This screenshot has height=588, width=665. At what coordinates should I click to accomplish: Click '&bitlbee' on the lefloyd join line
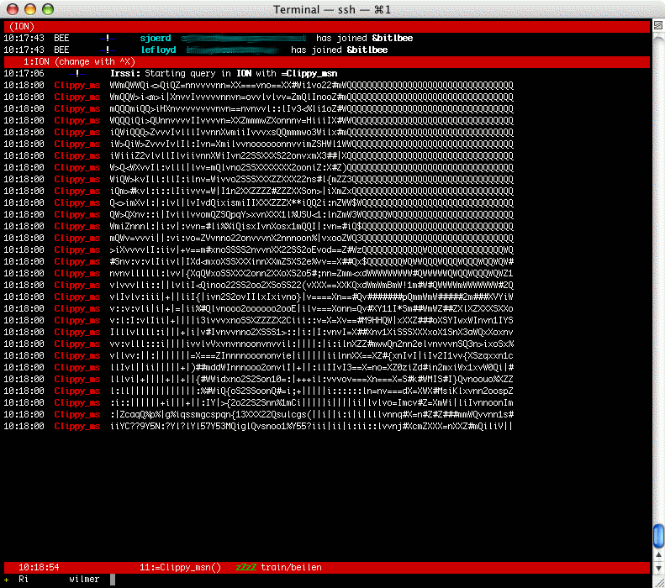point(367,50)
